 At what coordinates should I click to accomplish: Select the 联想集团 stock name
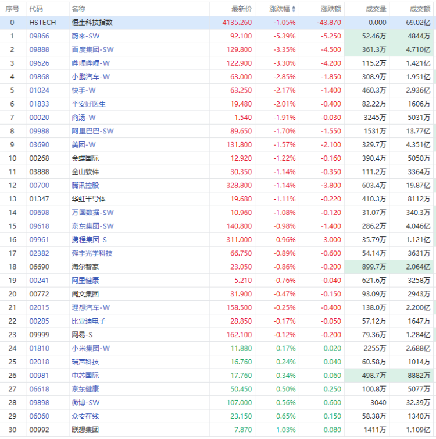pyautogui.click(x=85, y=430)
